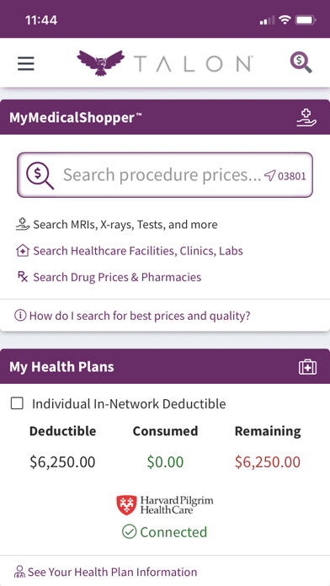Tap the info icon beside search help question
This screenshot has width=330, height=586.
click(20, 316)
